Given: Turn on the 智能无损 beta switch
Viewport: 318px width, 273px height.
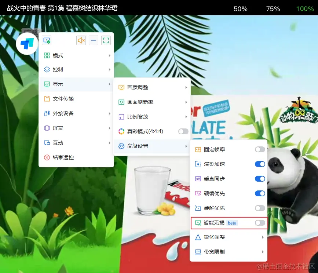Looking at the screenshot, I should tap(260, 223).
